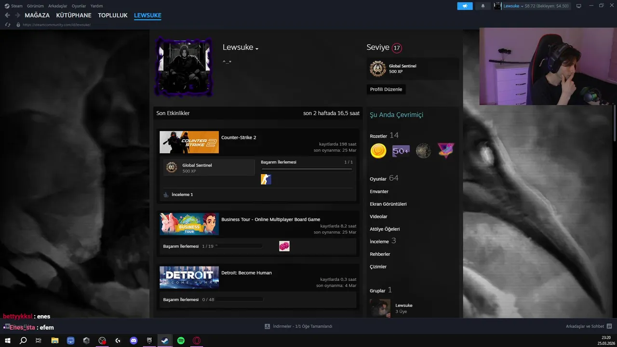This screenshot has height=347, width=617.
Task: Click the large profile avatar picture
Action: pyautogui.click(x=184, y=67)
